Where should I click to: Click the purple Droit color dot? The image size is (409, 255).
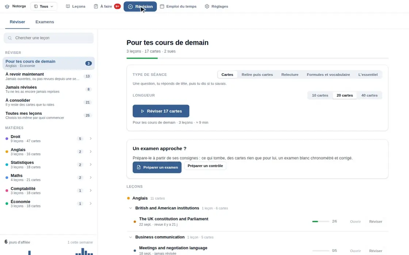[7, 139]
